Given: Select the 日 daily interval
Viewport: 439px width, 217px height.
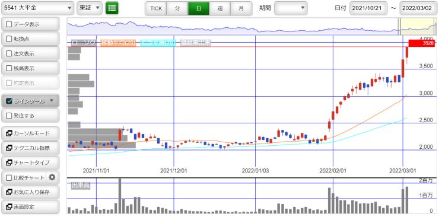Looking at the screenshot, I should (199, 8).
